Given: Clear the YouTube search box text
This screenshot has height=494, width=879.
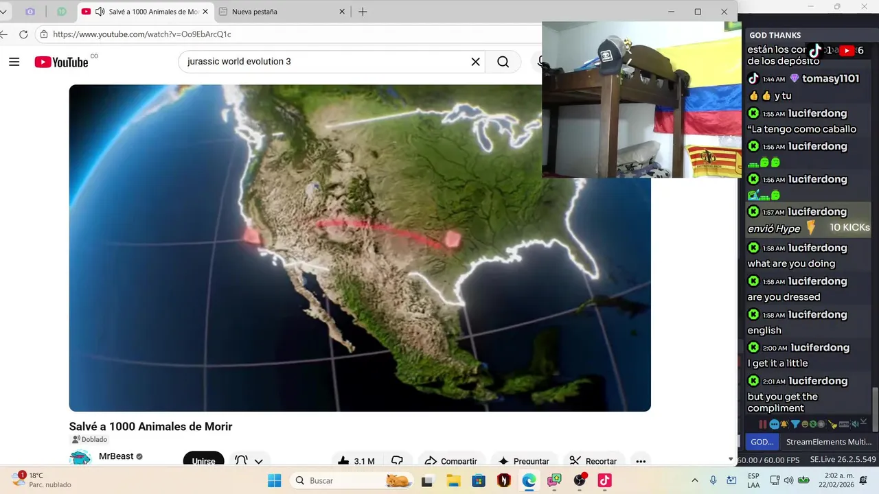Looking at the screenshot, I should (x=475, y=62).
